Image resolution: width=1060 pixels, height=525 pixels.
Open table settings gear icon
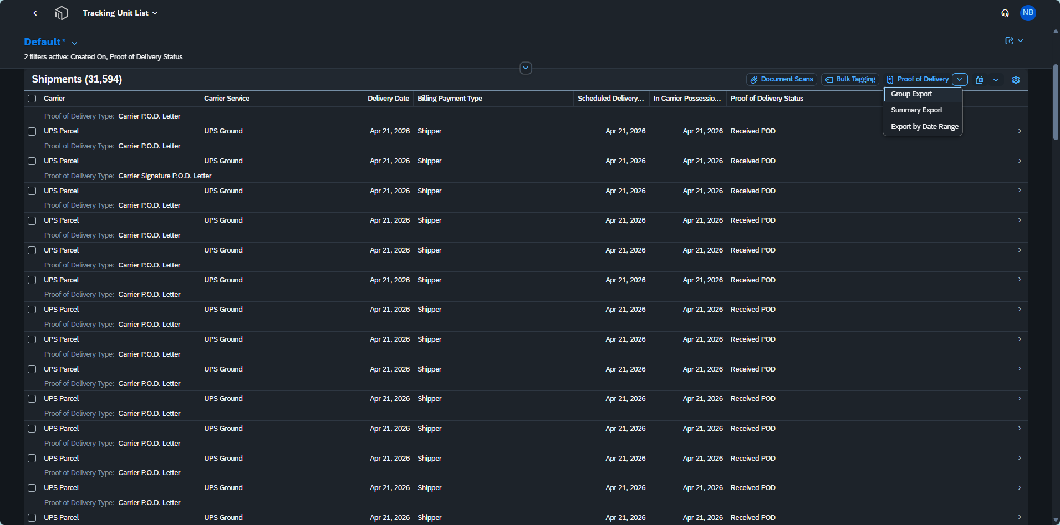tap(1016, 80)
